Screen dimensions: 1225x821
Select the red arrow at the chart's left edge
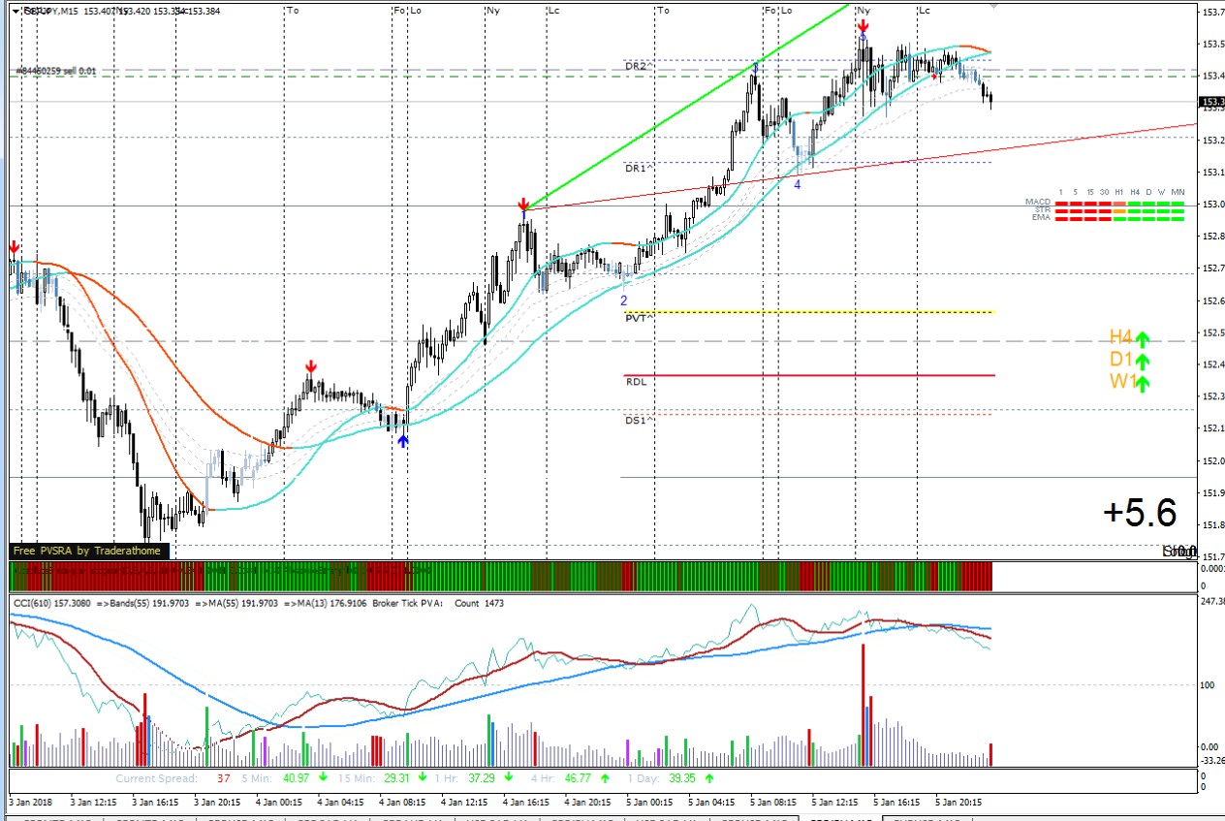point(14,247)
